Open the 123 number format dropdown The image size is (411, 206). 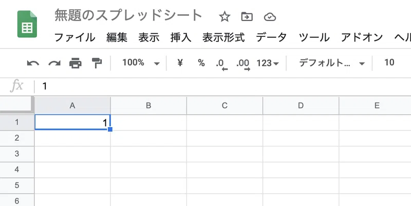[x=268, y=63]
